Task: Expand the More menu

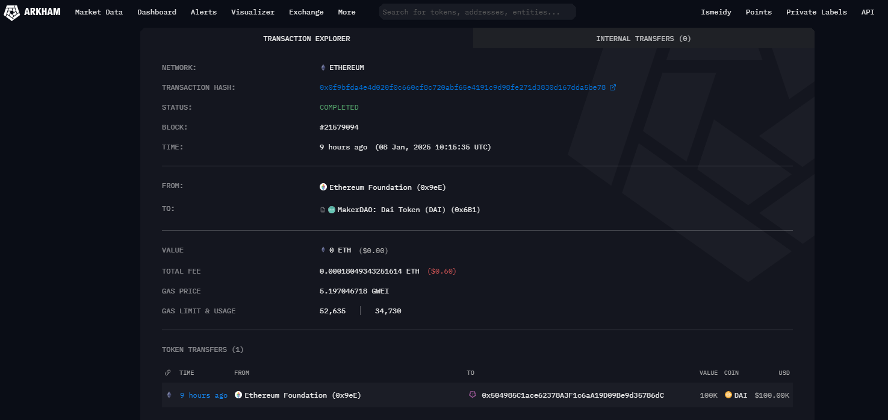Action: coord(347,12)
